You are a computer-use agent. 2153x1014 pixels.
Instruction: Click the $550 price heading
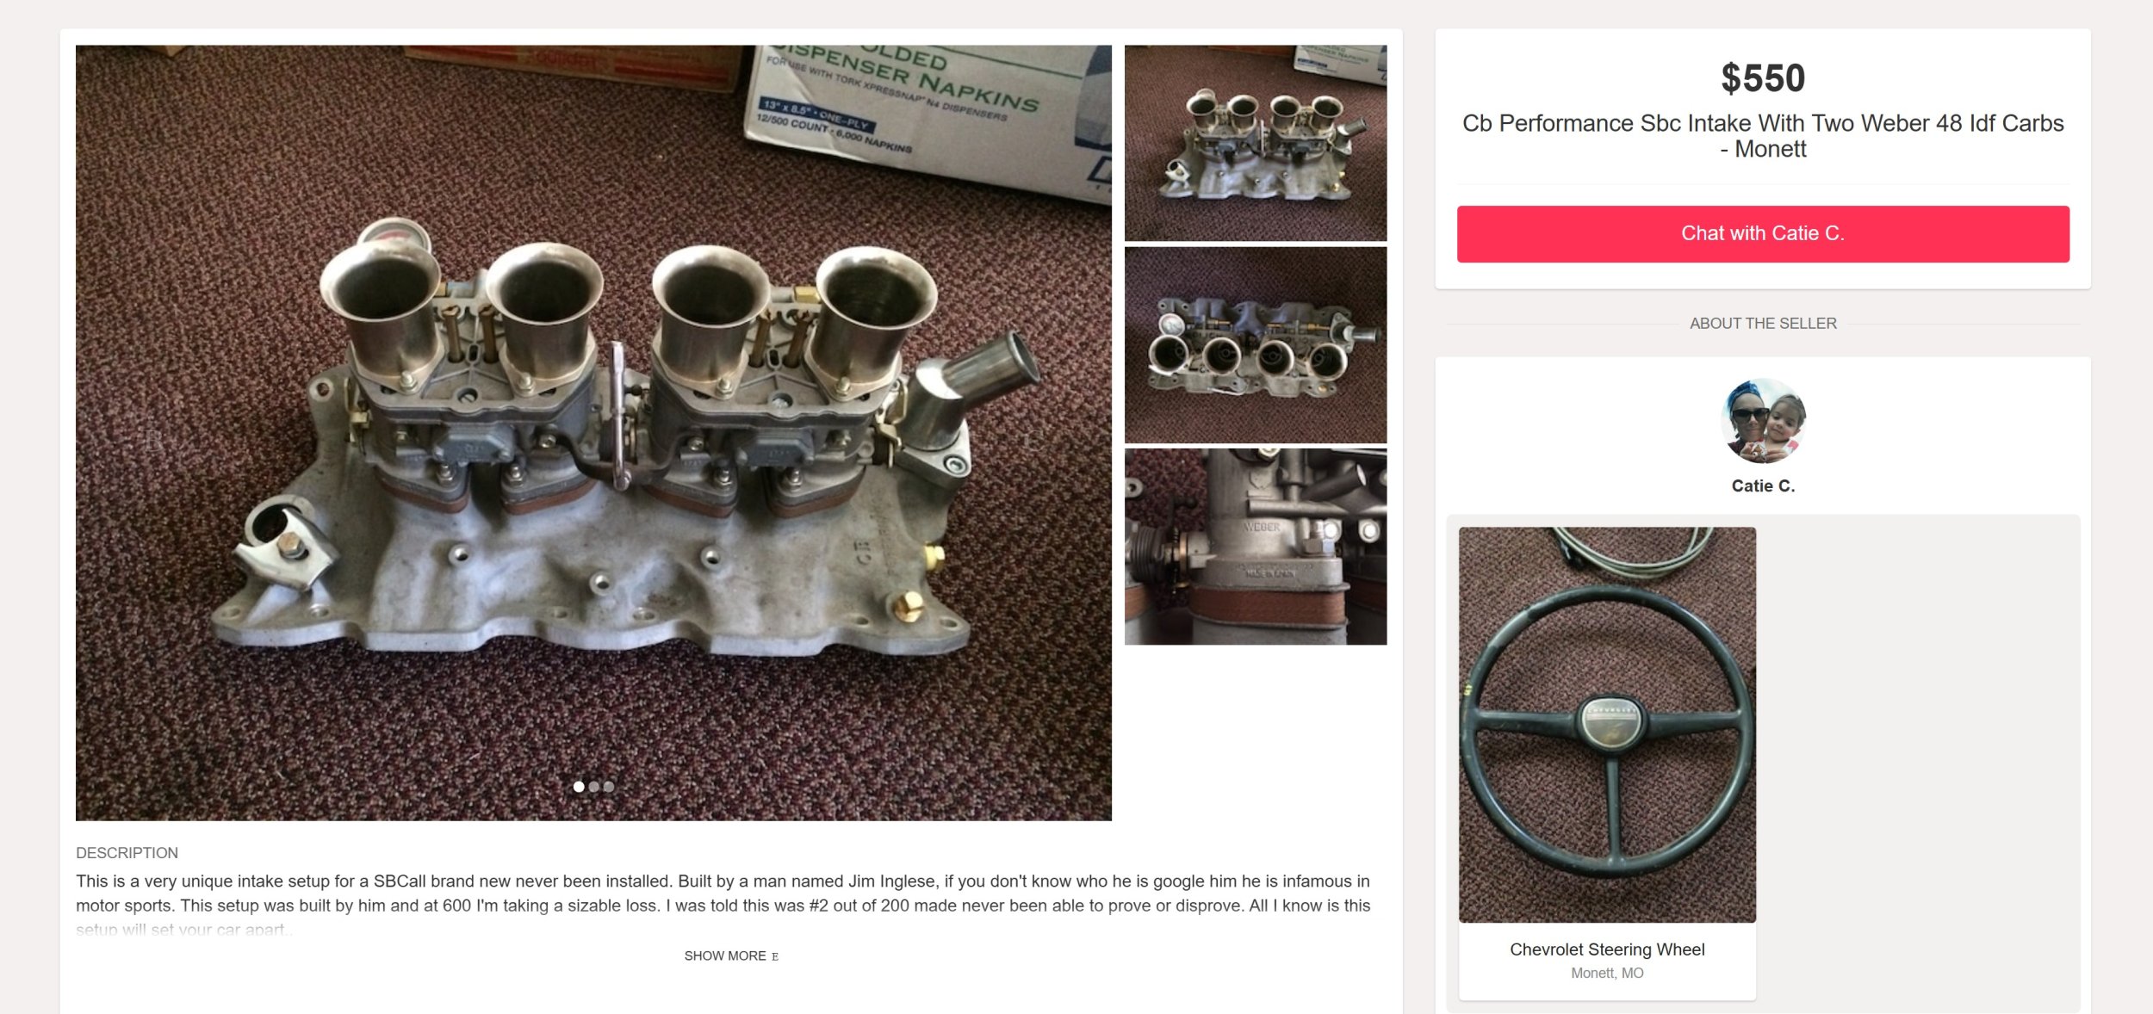point(1763,78)
